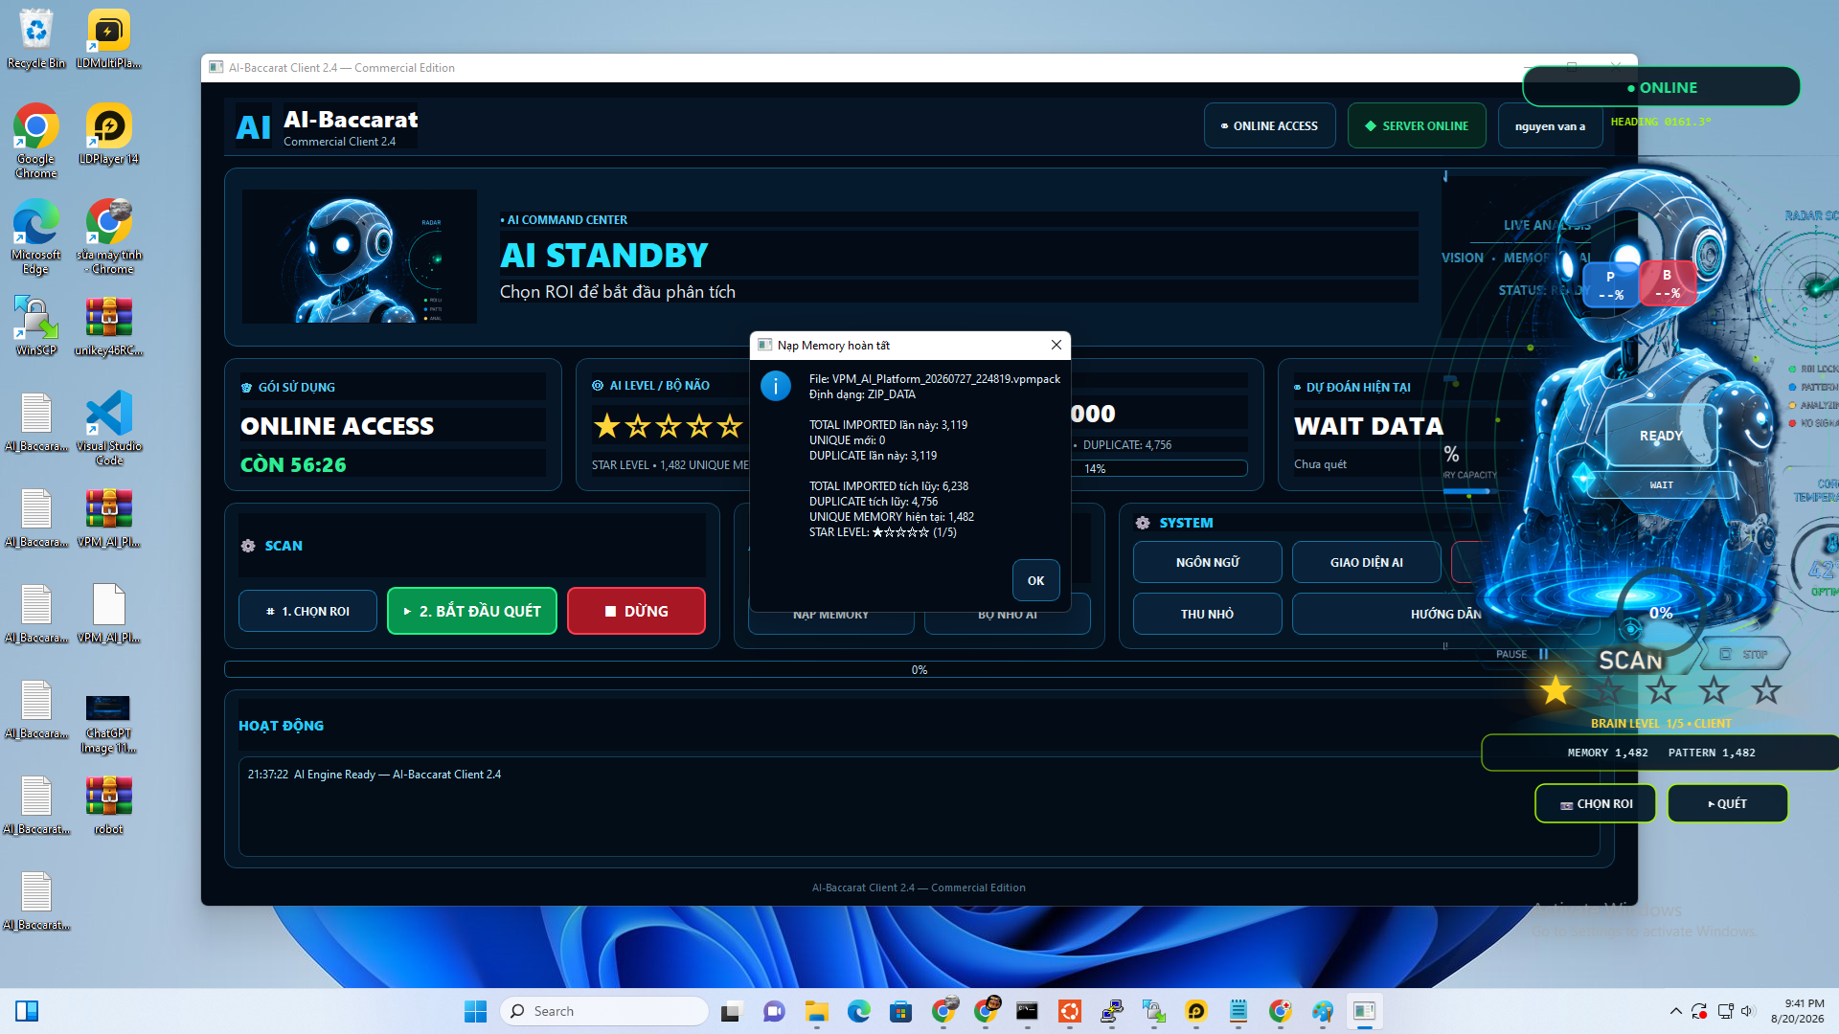Open the Paint icon on the taskbar

tap(1323, 1011)
